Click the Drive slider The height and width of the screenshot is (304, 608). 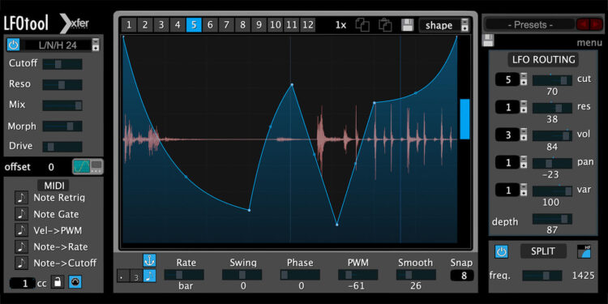point(62,147)
